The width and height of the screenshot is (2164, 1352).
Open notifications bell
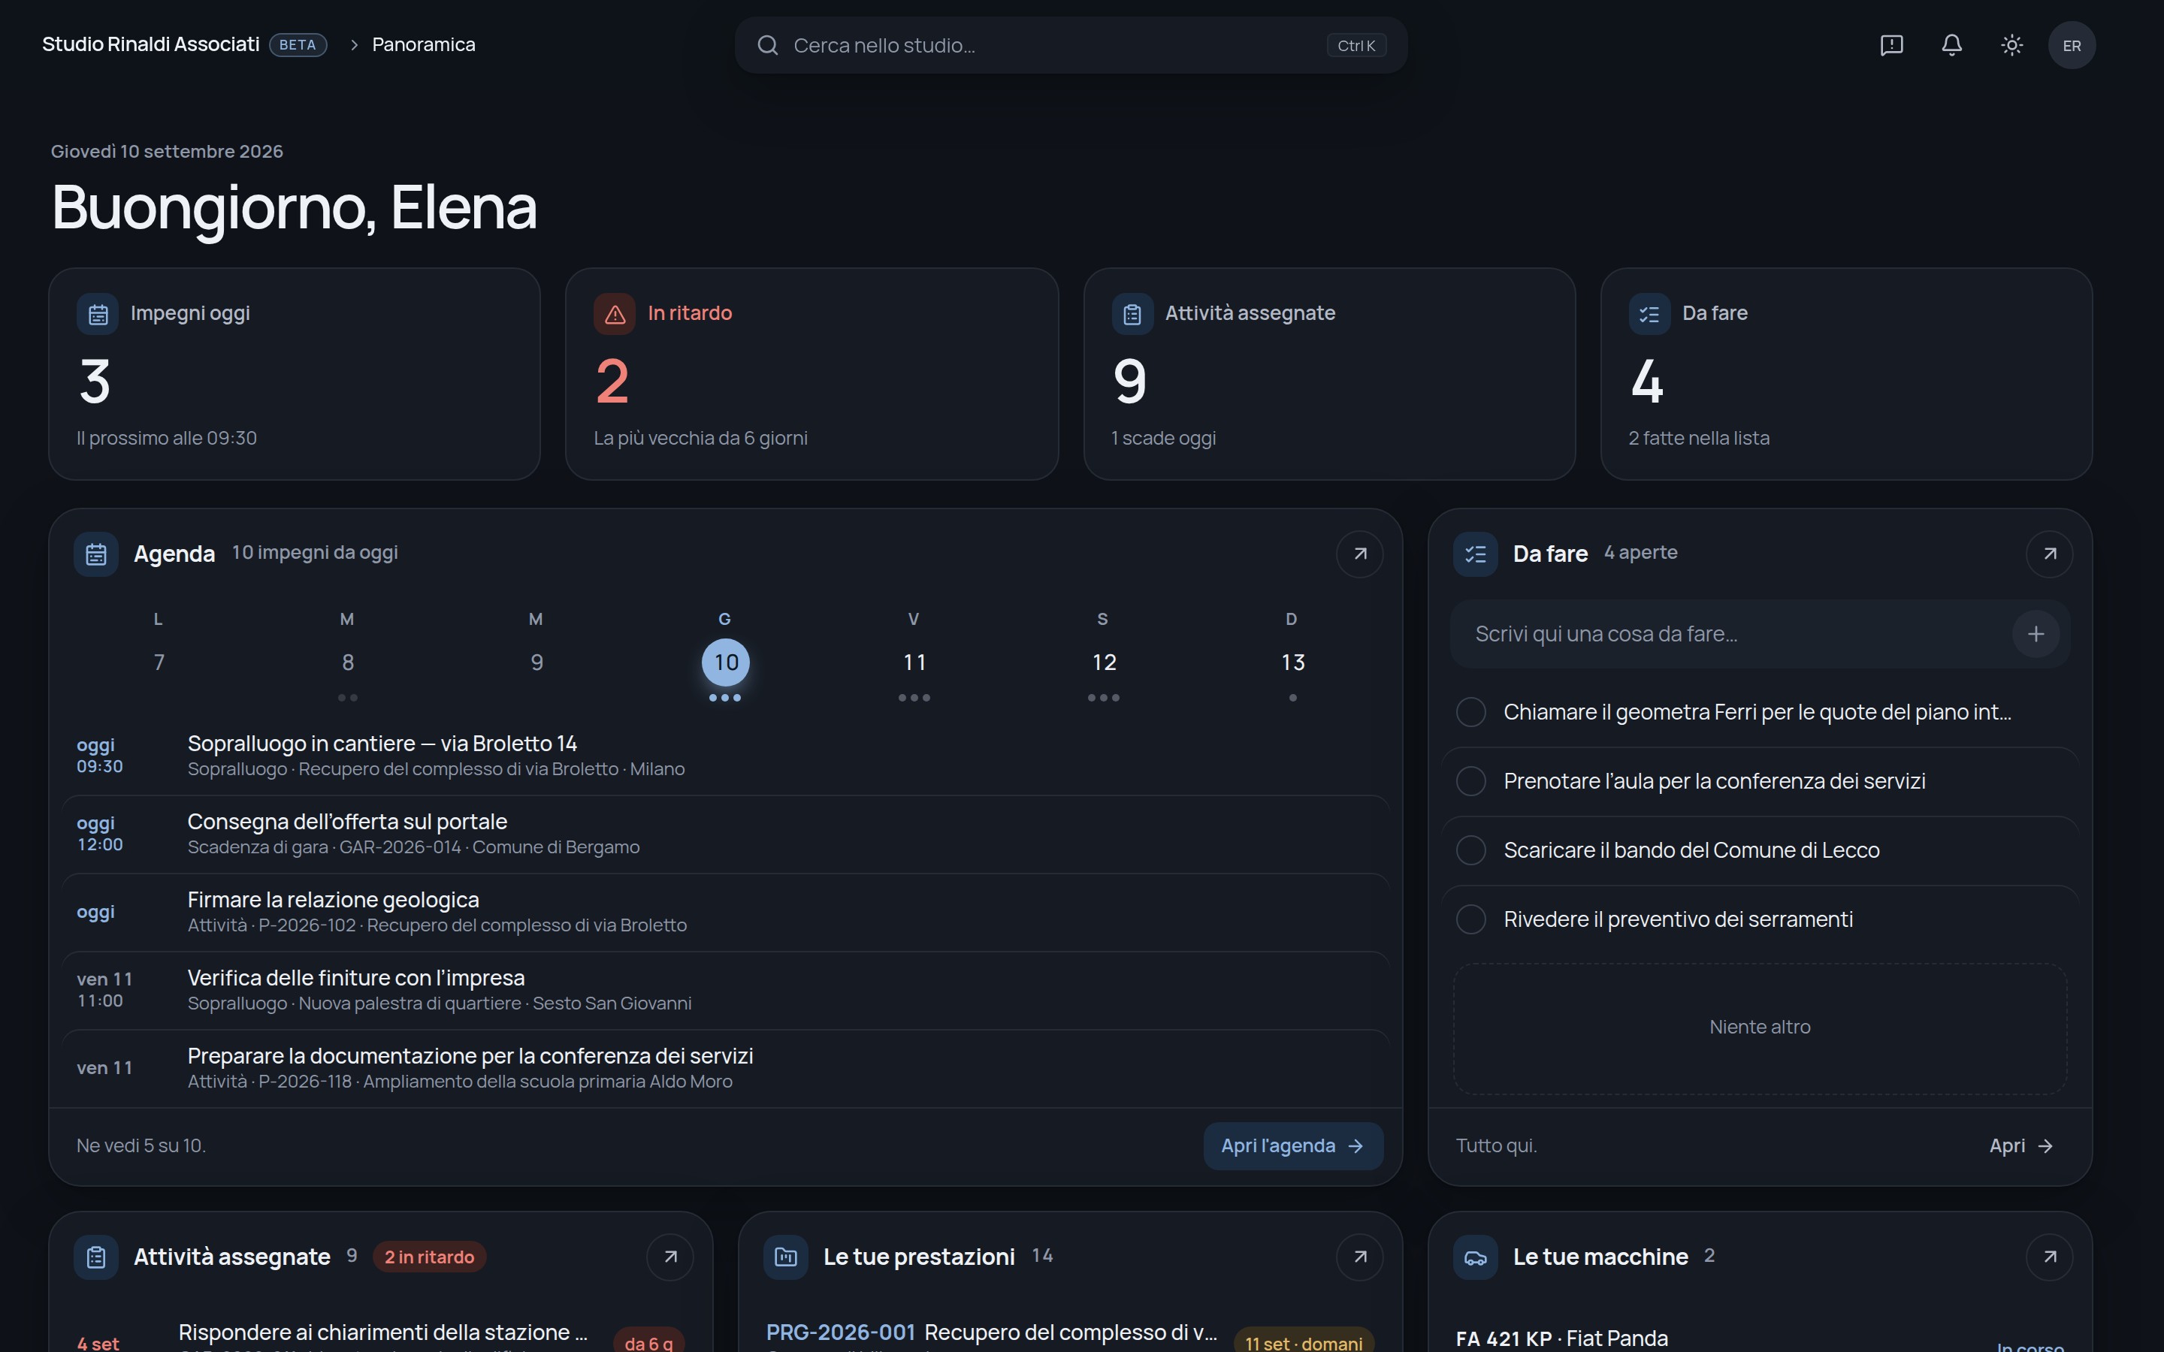[x=1951, y=46]
